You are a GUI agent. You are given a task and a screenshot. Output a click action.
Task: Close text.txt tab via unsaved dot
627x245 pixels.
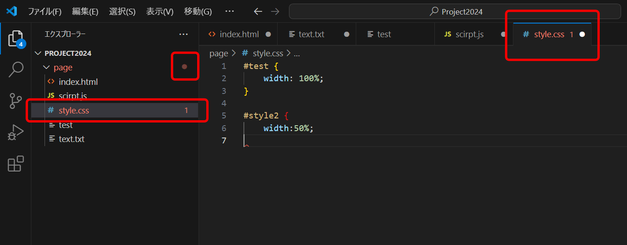tap(347, 34)
